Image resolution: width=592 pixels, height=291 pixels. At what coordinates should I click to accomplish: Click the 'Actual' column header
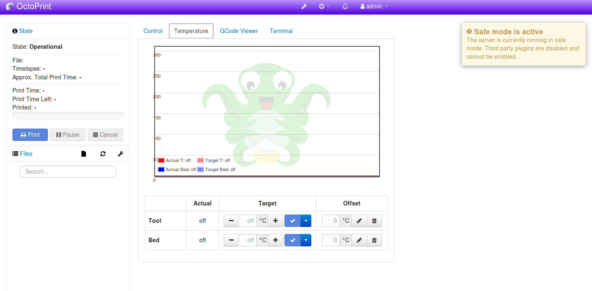[x=203, y=203]
